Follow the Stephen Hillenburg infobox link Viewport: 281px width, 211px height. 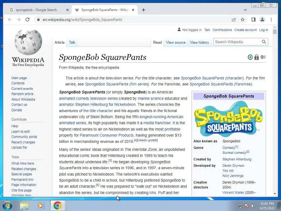[x=237, y=159]
